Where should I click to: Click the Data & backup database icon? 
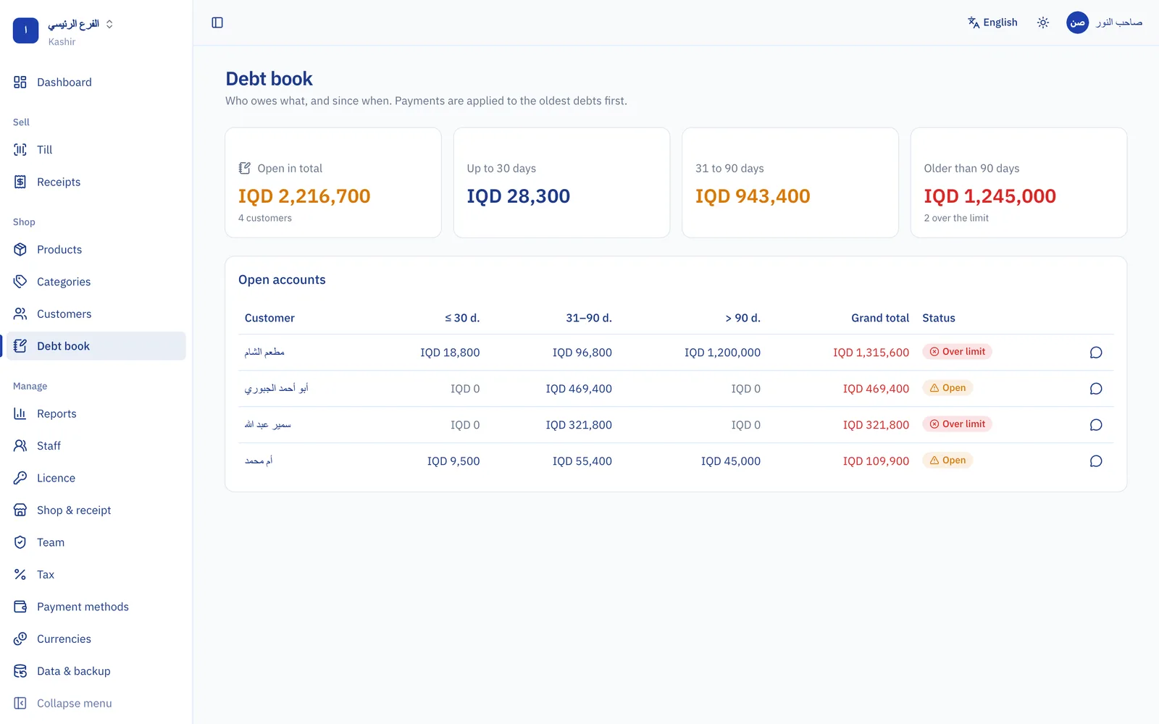pos(20,671)
